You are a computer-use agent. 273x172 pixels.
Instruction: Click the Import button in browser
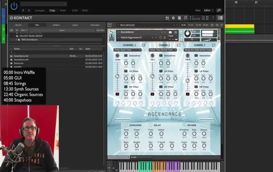62,30
